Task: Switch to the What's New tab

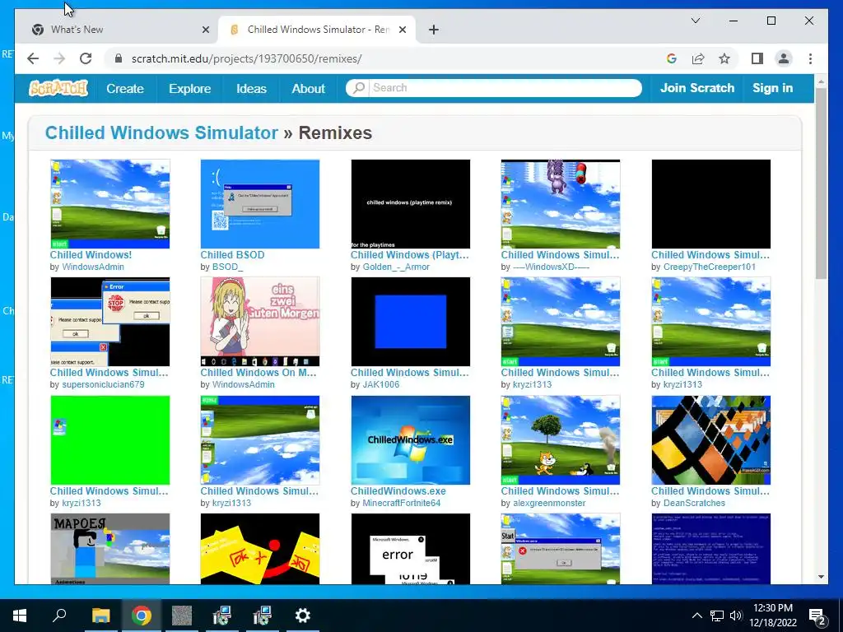Action: click(121, 30)
